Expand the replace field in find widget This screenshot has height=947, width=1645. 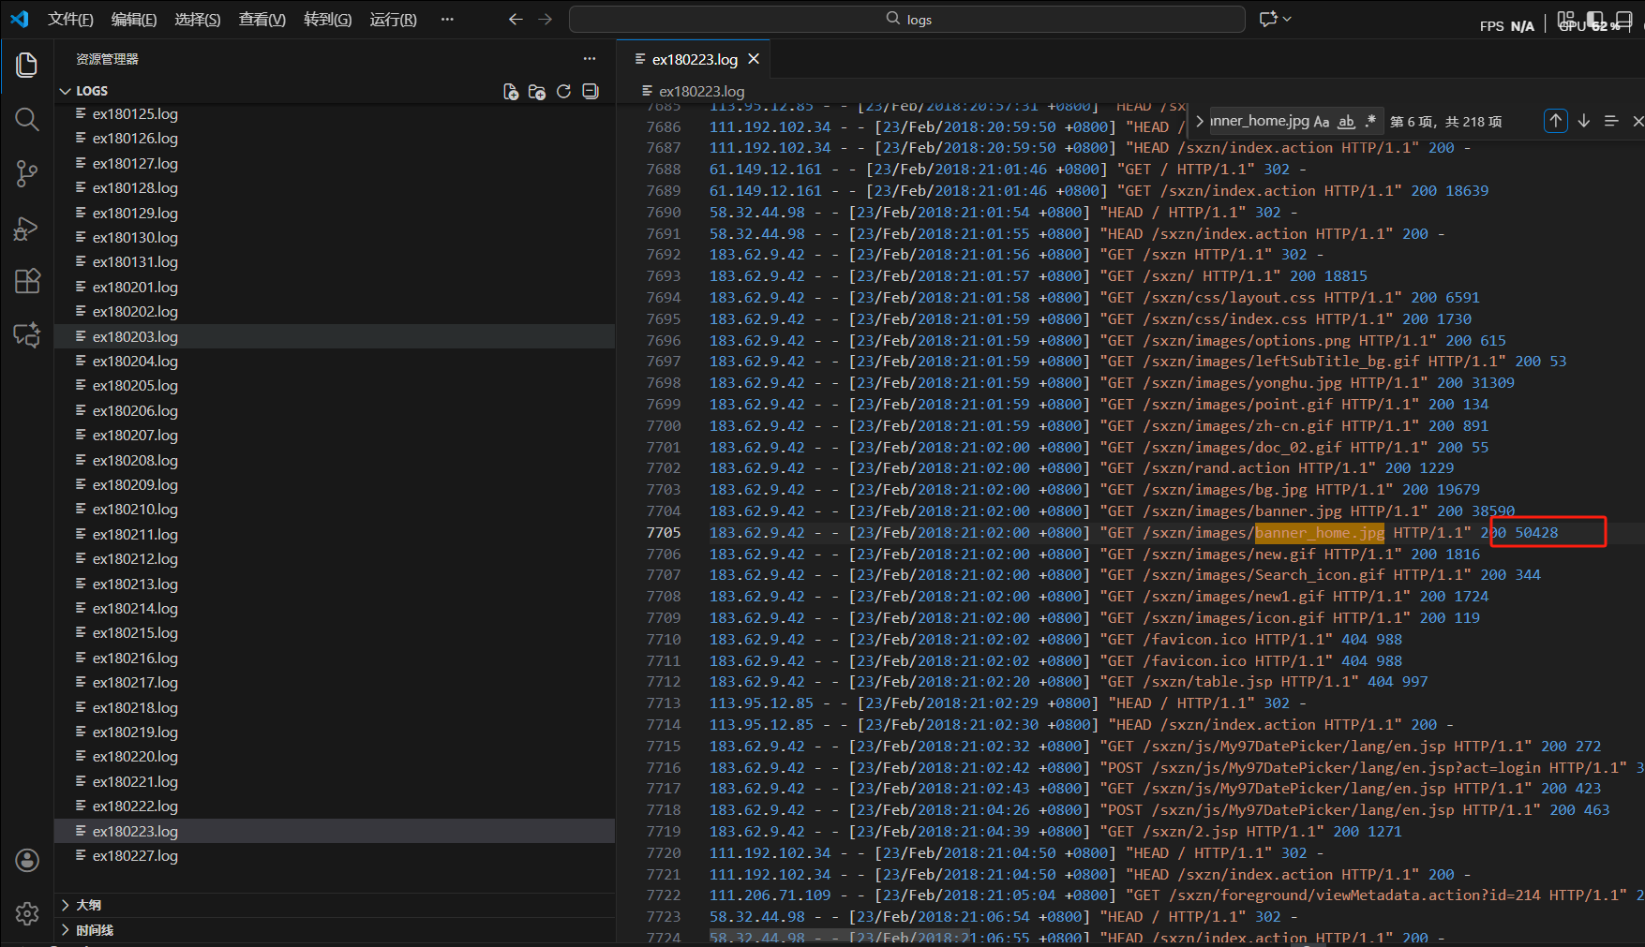(1200, 121)
